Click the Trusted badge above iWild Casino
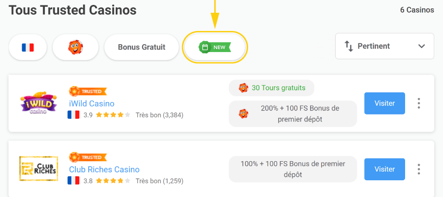This screenshot has height=197, width=443. pos(88,91)
